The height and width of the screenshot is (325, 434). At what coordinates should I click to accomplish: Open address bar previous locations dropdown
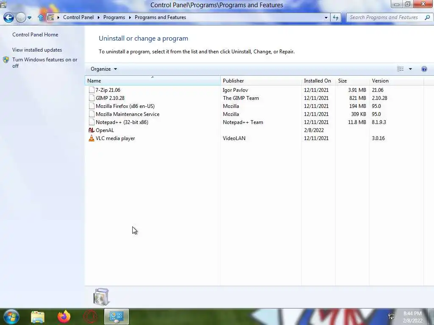326,18
